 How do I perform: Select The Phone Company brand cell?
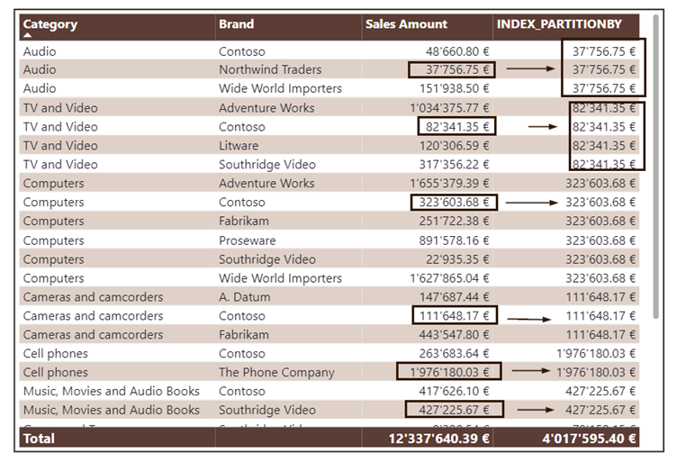tap(276, 373)
